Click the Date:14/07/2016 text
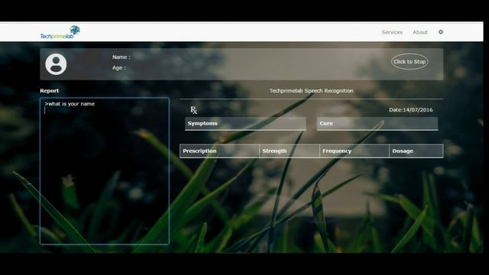Screen dimensions: 489x275 pyautogui.click(x=411, y=110)
